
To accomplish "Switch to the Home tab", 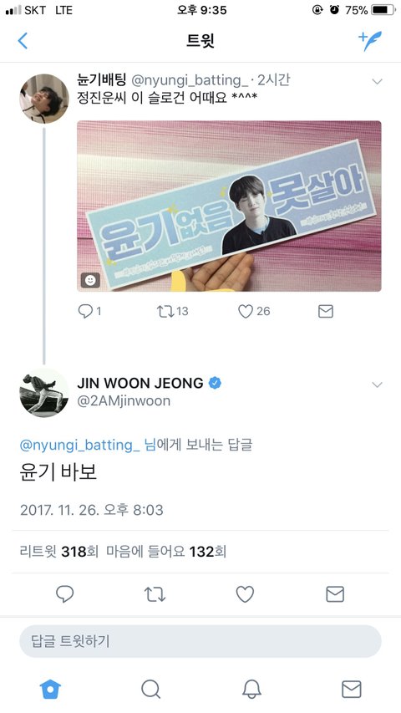I will coord(50,690).
